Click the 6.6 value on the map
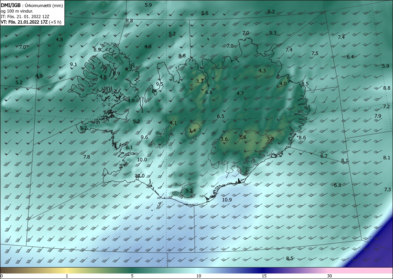The width and height of the screenshot is (393, 279). (x=209, y=92)
